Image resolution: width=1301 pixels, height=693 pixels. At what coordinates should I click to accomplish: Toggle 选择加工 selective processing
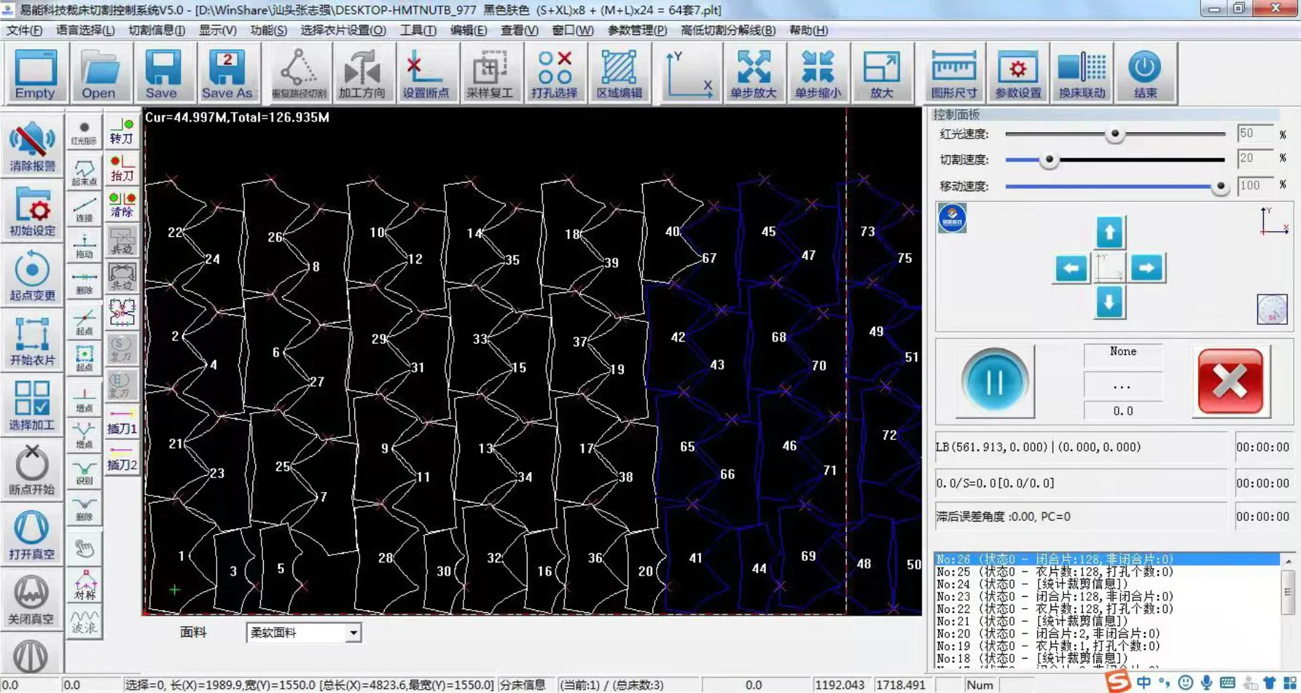(32, 406)
